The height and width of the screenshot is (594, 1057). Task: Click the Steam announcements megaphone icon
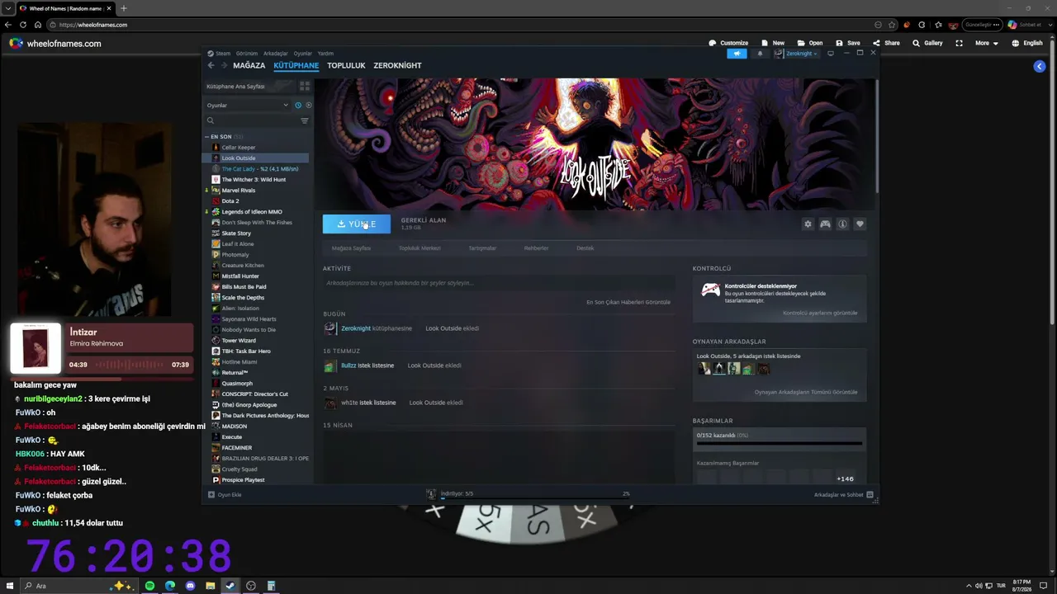[737, 54]
